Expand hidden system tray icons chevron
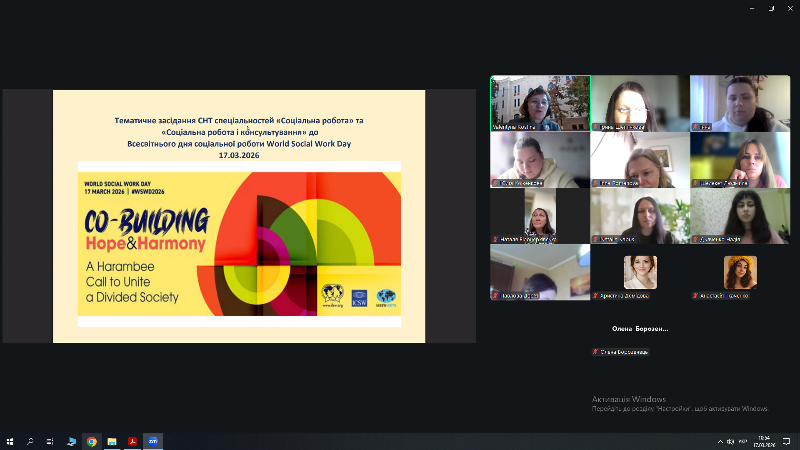Viewport: 800px width, 450px height. (x=720, y=441)
